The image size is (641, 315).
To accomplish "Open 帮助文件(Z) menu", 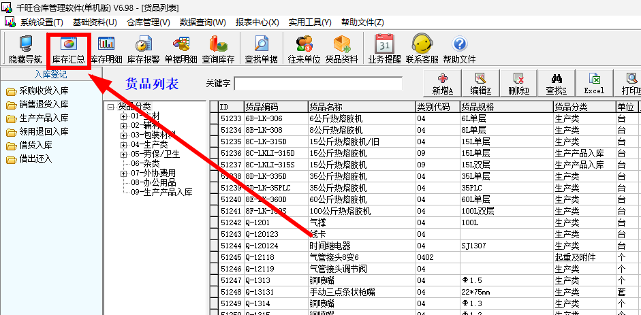I will click(x=362, y=22).
